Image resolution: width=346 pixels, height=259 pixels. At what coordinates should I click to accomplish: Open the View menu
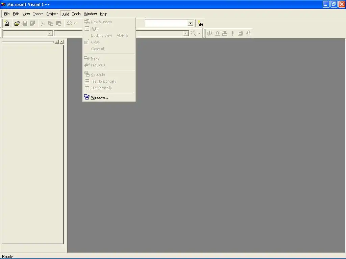click(x=26, y=14)
